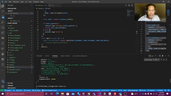Image resolution: width=171 pixels, height=96 pixels.
Task: Split the terminal panel
Action: click(160, 56)
